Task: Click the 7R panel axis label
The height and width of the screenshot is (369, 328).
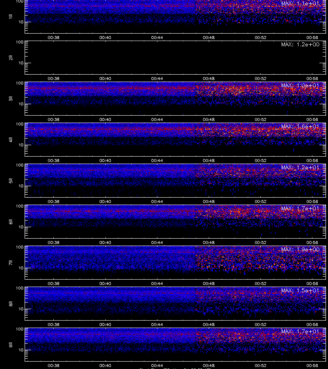Action: pyautogui.click(x=11, y=263)
